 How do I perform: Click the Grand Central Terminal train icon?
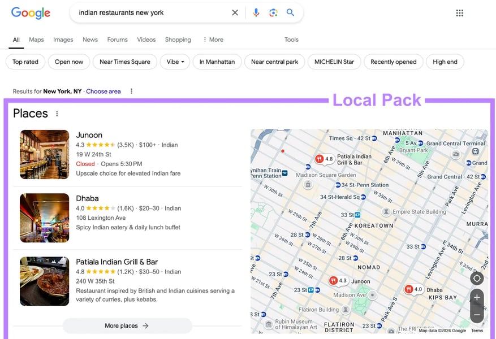pyautogui.click(x=475, y=151)
